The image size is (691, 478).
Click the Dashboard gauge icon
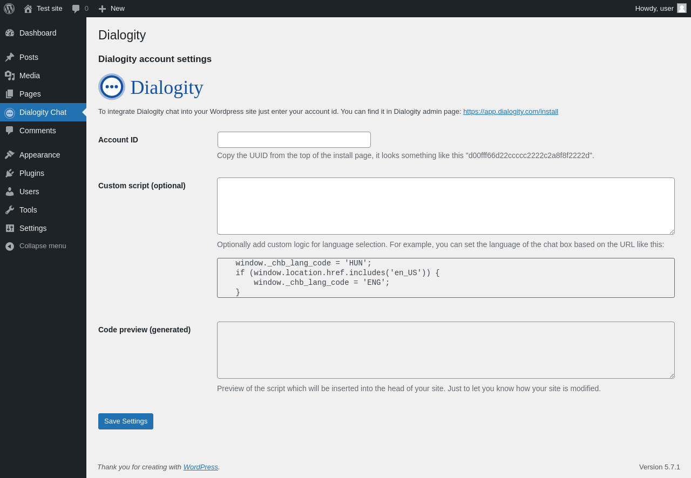point(10,33)
